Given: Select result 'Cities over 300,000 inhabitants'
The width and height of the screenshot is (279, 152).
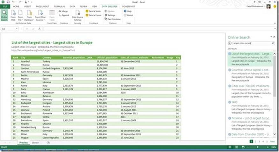Looking at the screenshot, I should coord(250,91).
